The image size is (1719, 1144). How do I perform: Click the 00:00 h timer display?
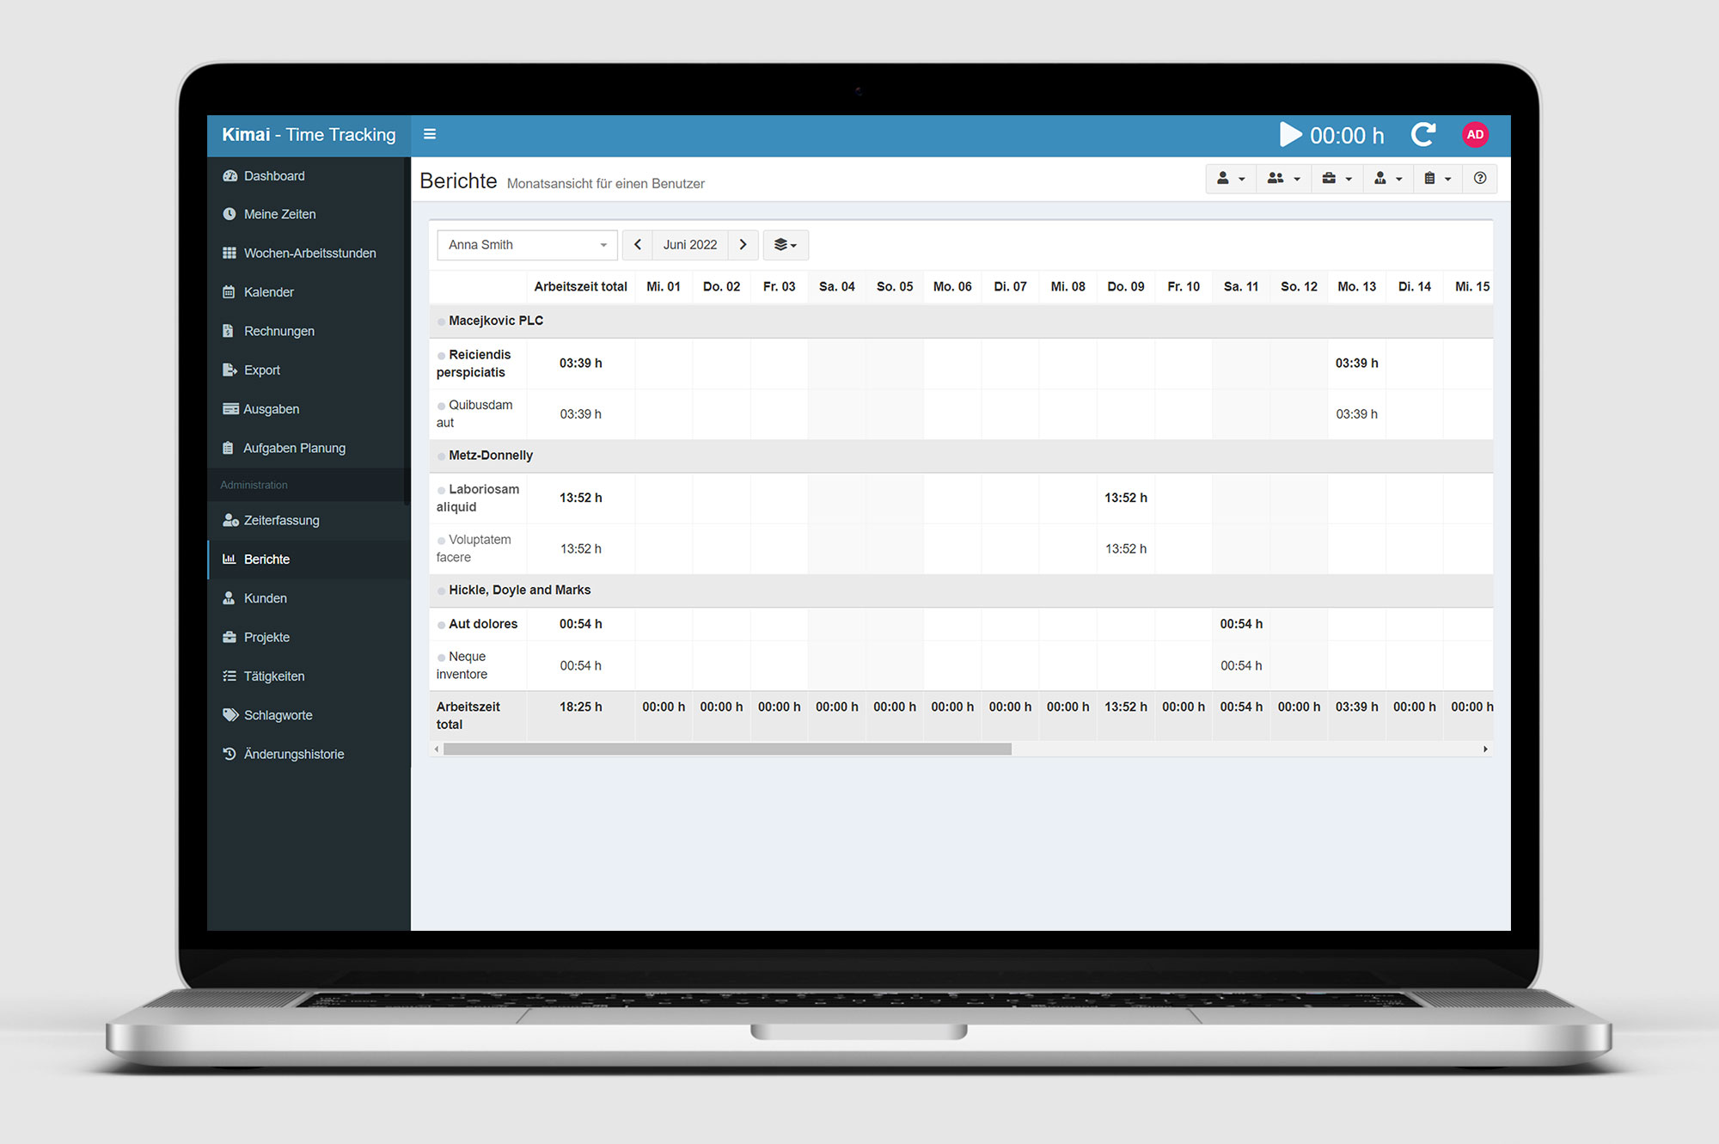click(1347, 136)
